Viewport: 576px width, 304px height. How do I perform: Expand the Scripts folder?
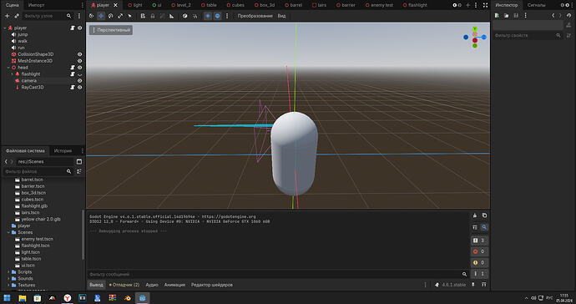[x=8, y=272]
